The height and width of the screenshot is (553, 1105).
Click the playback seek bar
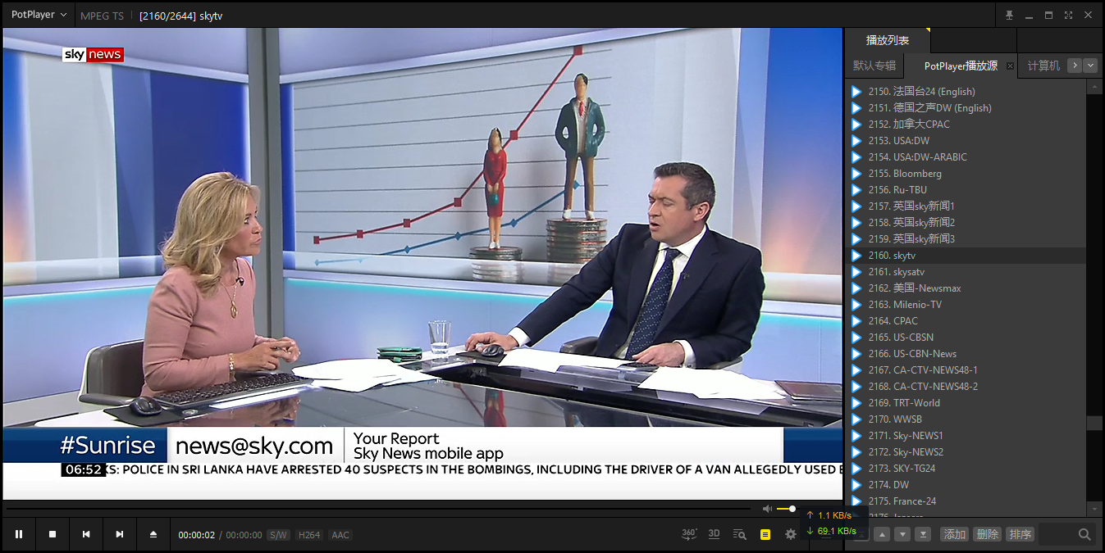[x=378, y=509]
